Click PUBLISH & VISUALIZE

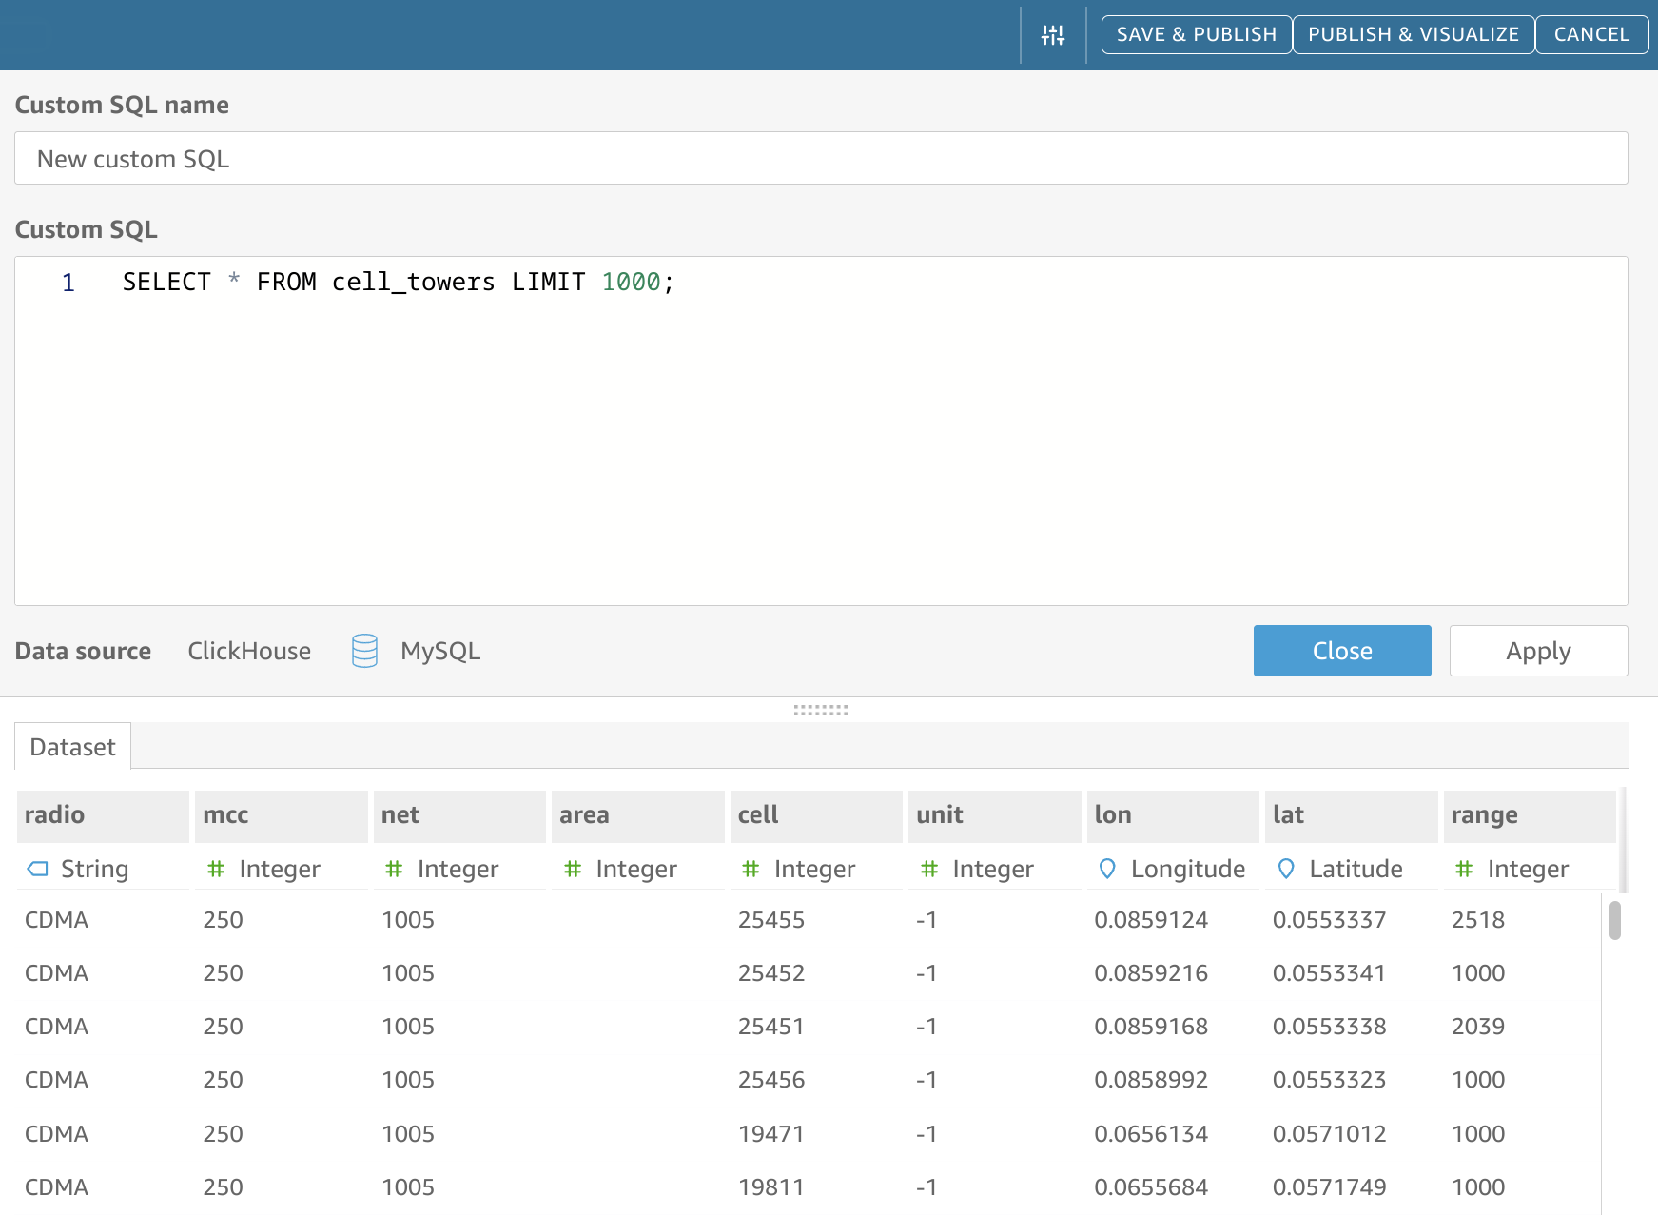point(1413,34)
